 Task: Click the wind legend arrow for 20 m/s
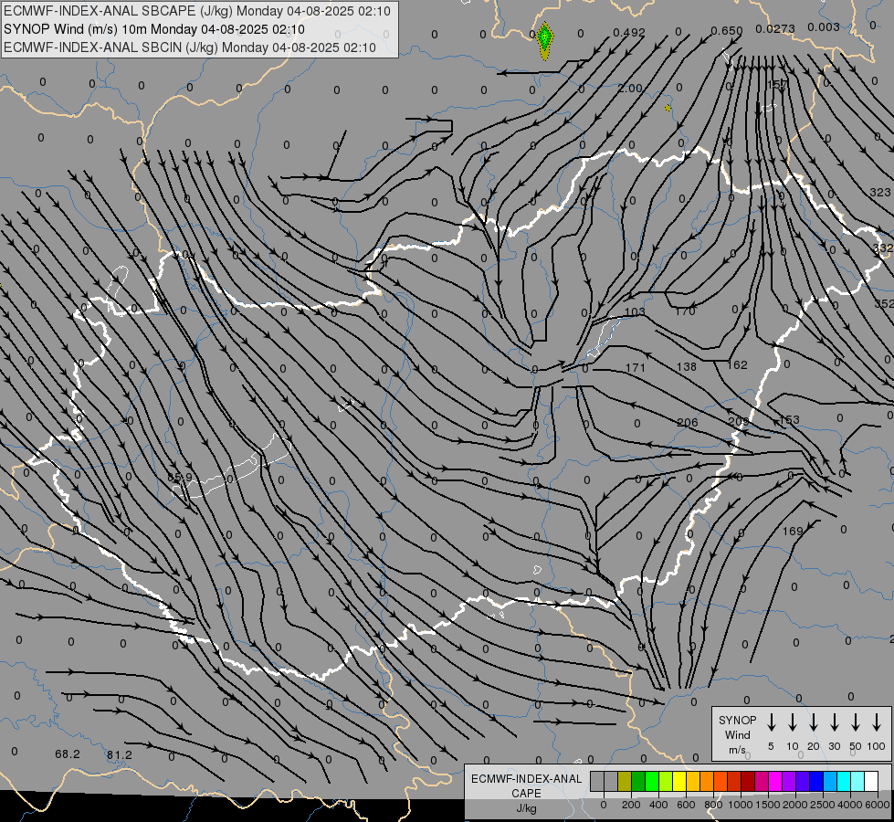[x=814, y=722]
